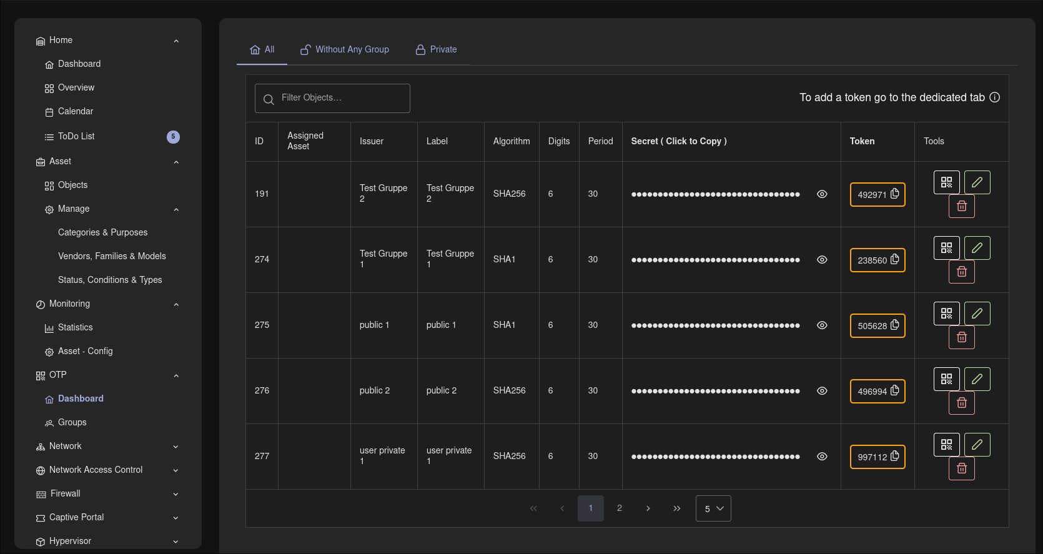Reveal the secret for public 2 row
Screen dimensions: 1043x554
pyautogui.click(x=822, y=391)
